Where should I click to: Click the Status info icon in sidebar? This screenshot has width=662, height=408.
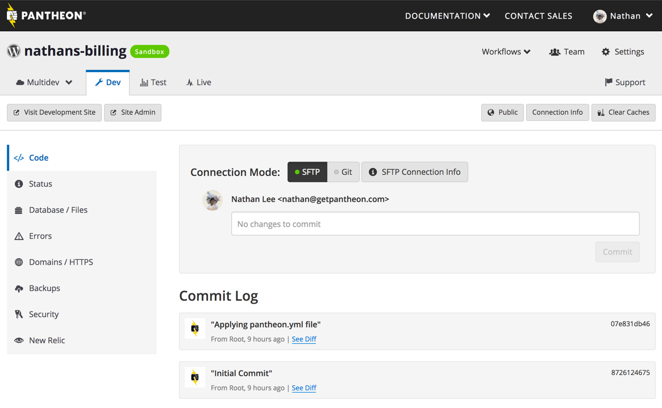pyautogui.click(x=19, y=184)
